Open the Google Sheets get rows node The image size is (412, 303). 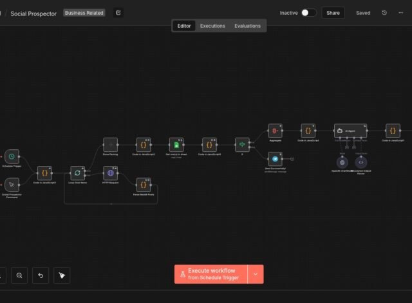pyautogui.click(x=176, y=145)
